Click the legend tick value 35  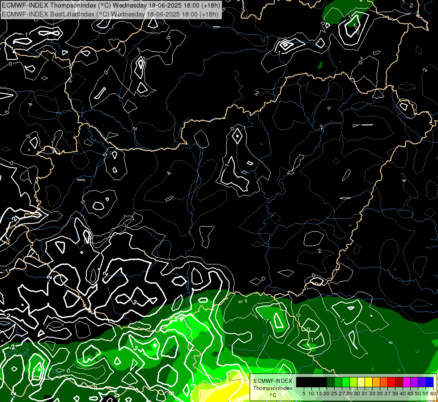[x=380, y=394]
